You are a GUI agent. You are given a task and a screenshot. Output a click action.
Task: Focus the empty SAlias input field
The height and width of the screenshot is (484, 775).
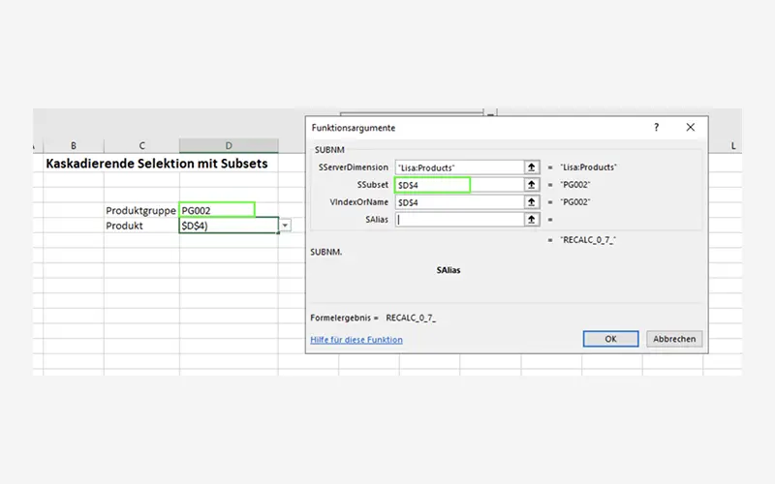pos(458,220)
